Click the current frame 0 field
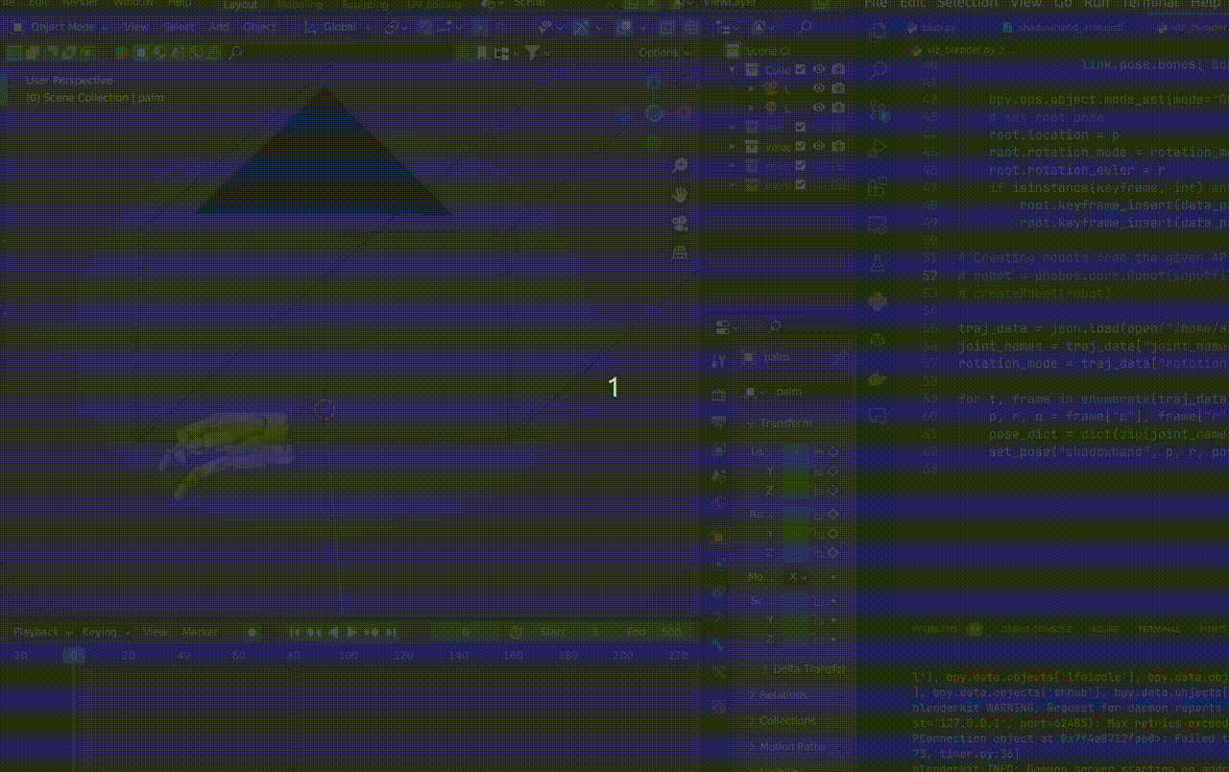The image size is (1229, 772). pyautogui.click(x=466, y=632)
